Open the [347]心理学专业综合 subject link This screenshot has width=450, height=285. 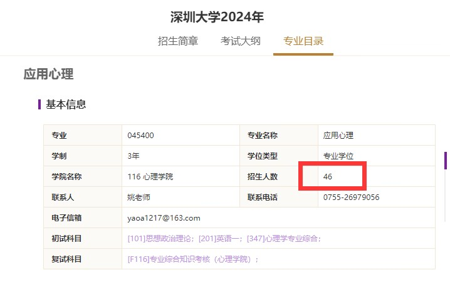click(x=282, y=238)
